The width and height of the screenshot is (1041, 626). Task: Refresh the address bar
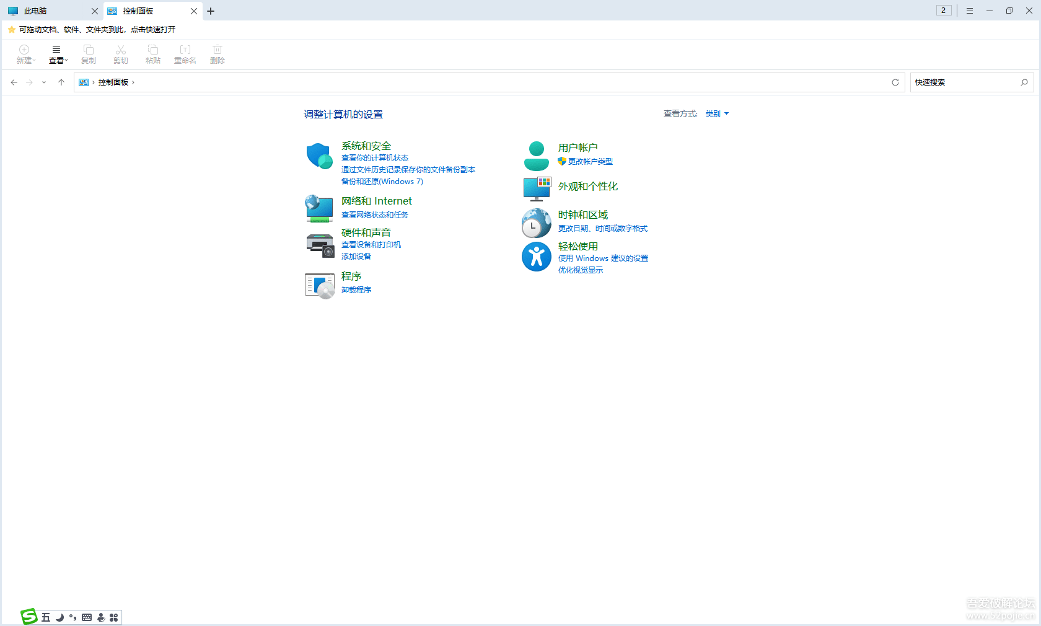(895, 82)
